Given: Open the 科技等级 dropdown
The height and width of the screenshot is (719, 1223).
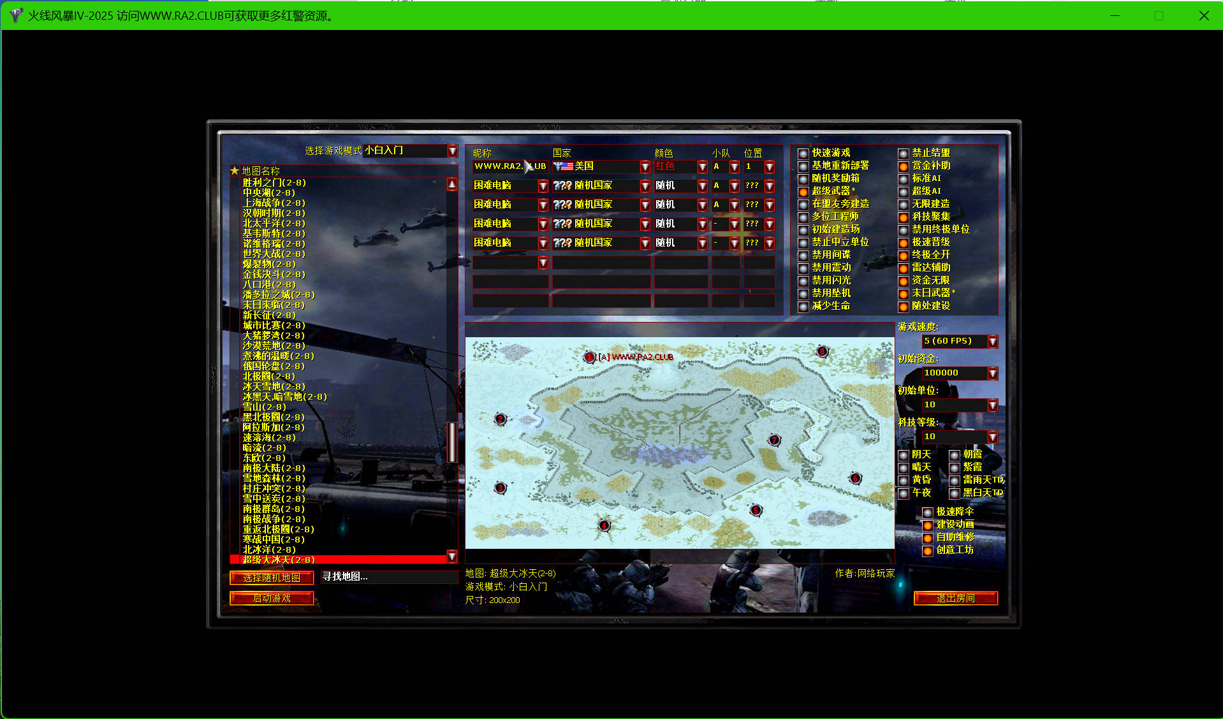Looking at the screenshot, I should (993, 437).
